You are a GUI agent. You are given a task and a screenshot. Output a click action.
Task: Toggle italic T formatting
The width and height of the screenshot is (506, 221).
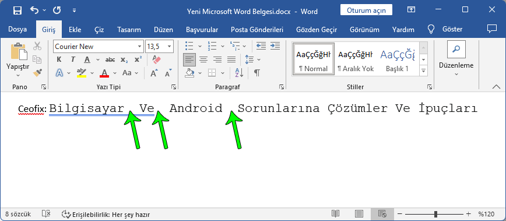(73, 59)
